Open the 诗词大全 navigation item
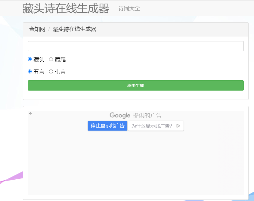Viewport: 254px width, 201px height. coord(129,8)
